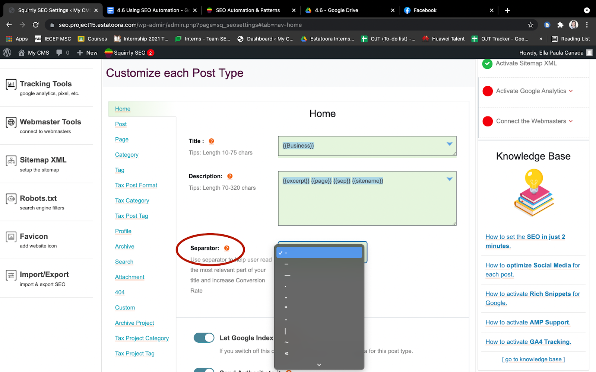Open the Chrome profile avatar
The height and width of the screenshot is (372, 596).
click(574, 25)
